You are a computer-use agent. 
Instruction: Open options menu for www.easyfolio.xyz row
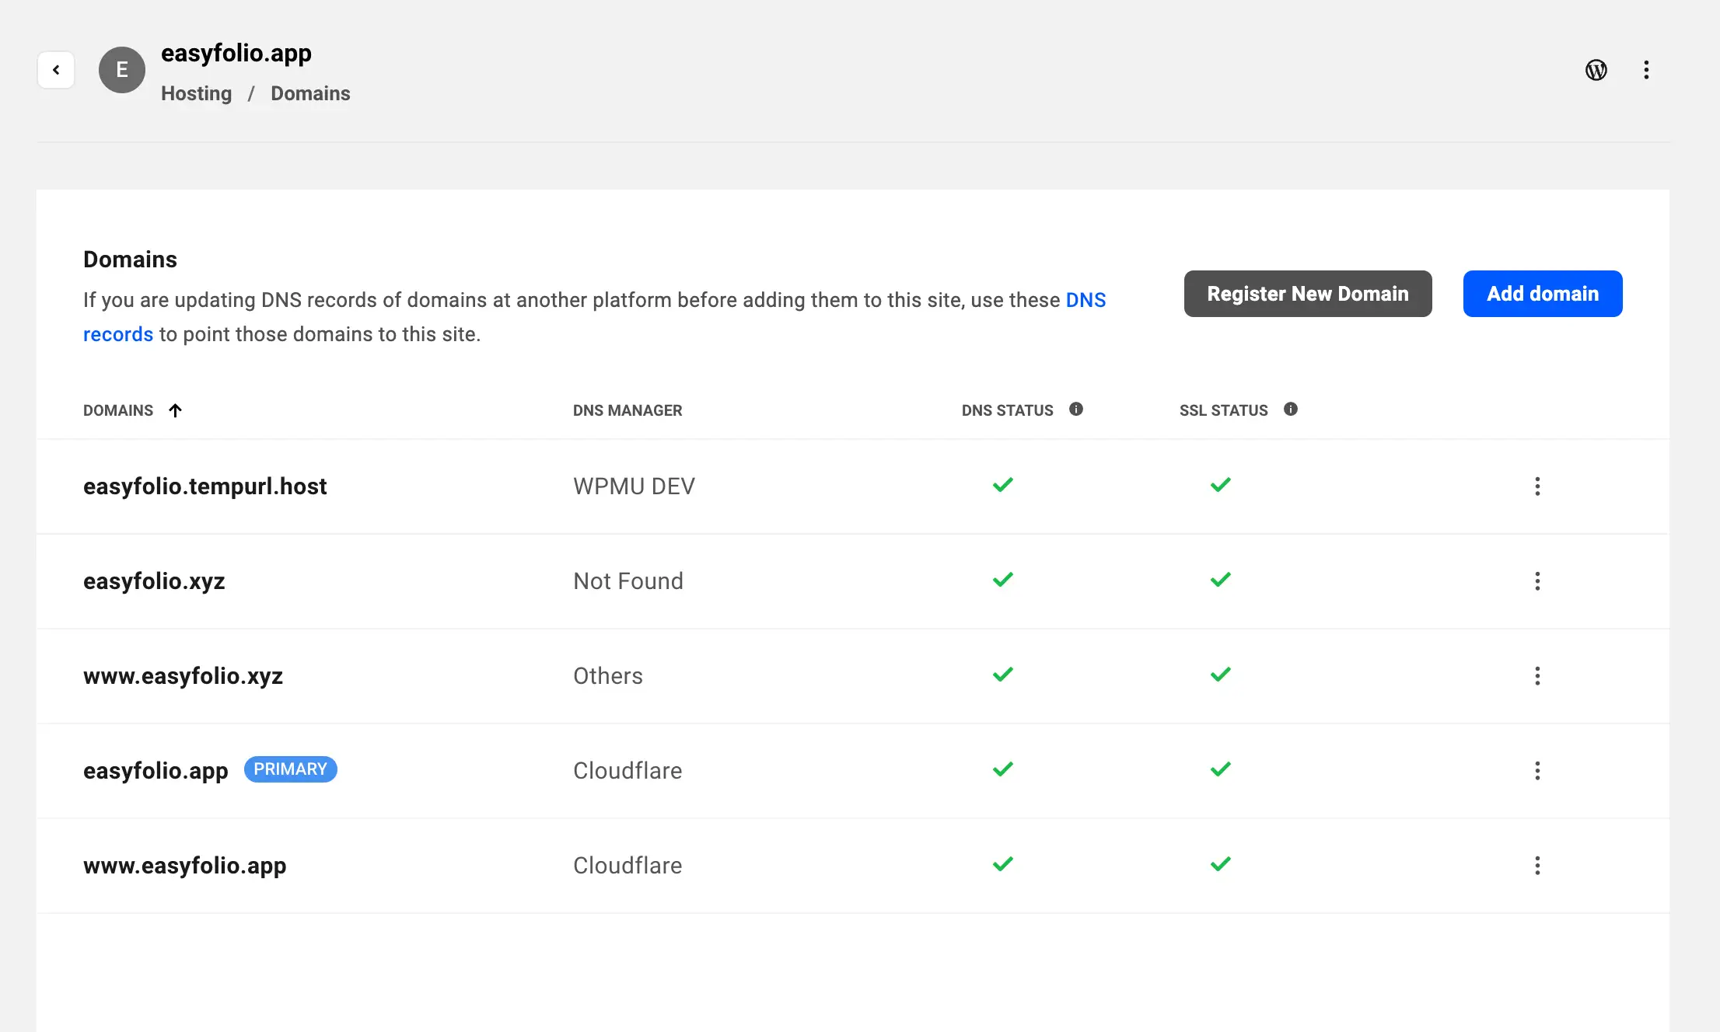tap(1537, 676)
